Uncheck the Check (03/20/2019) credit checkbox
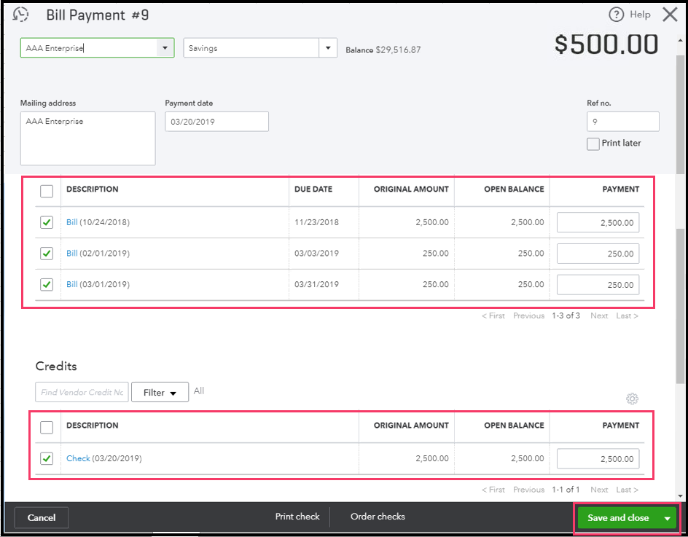 (x=47, y=458)
